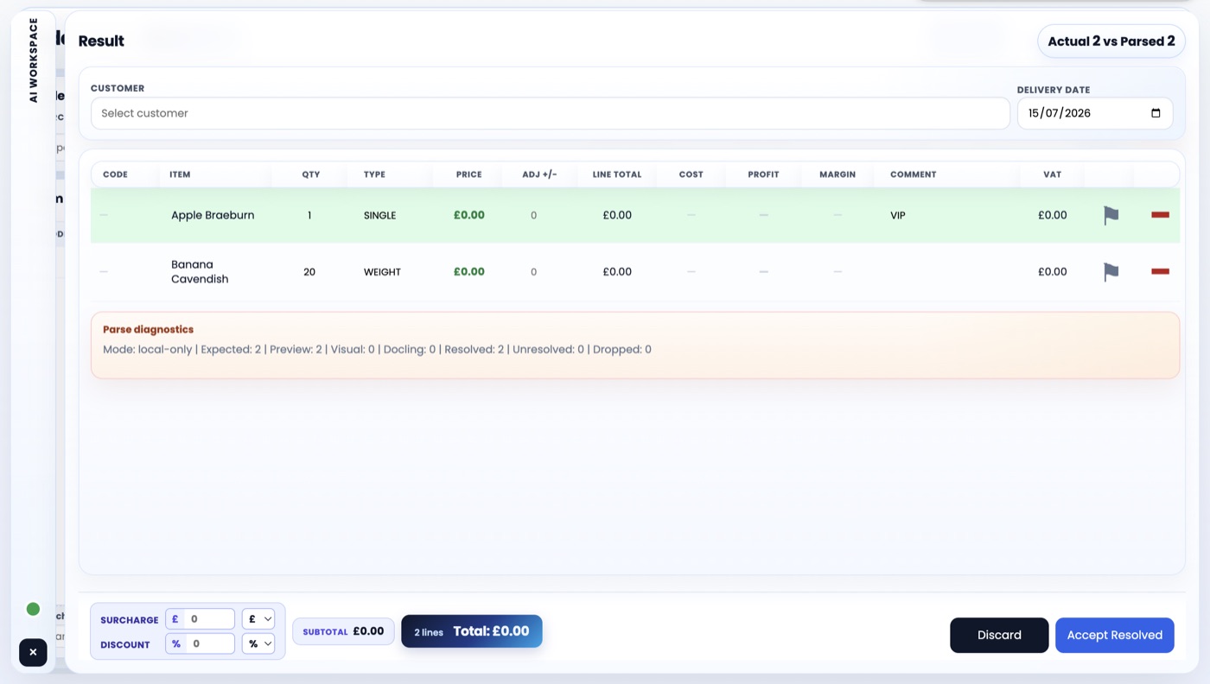
Task: Open the Select customer field
Action: tap(550, 113)
